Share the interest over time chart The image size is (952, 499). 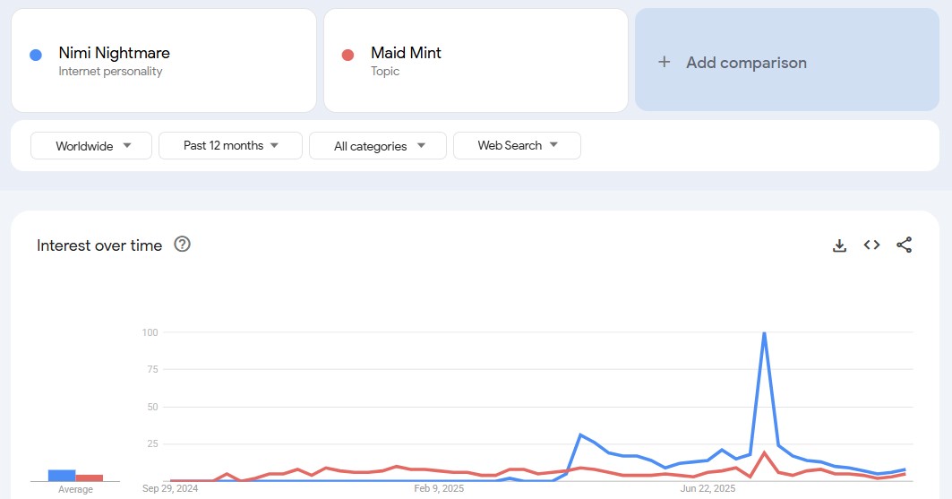coord(904,245)
